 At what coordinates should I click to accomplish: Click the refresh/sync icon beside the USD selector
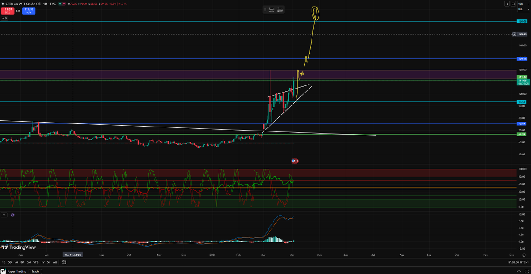tap(512, 4)
